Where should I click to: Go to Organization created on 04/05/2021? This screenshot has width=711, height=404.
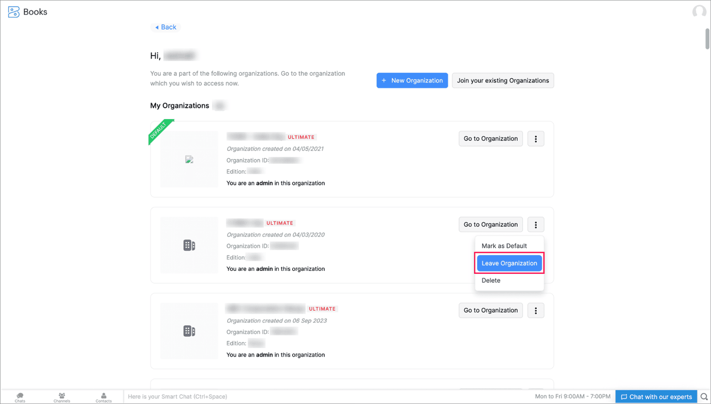pyautogui.click(x=491, y=139)
